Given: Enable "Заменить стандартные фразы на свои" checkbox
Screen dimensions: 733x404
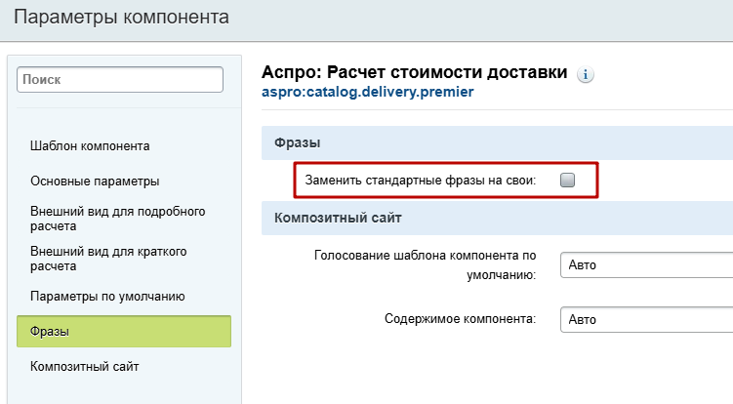Looking at the screenshot, I should [567, 180].
